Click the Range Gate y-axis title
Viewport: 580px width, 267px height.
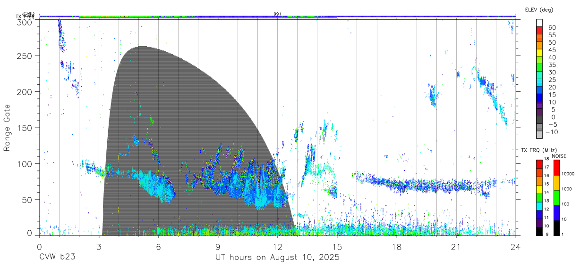[8, 127]
